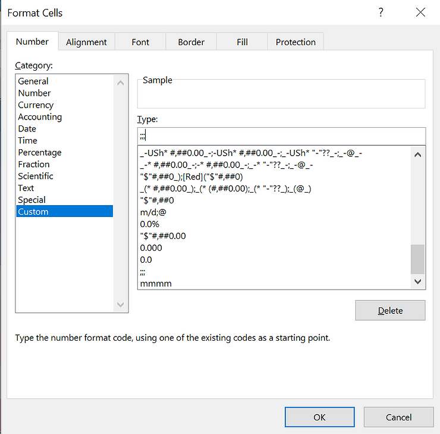Select the Fill tab
Screen dimensions: 440x434
coord(242,42)
